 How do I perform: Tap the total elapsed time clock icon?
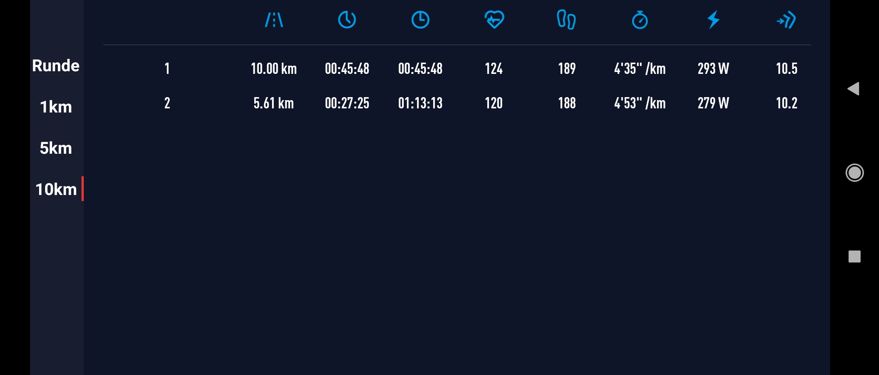420,20
